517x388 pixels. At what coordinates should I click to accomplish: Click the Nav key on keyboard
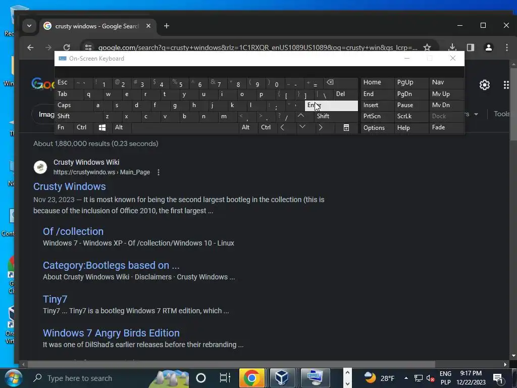446,82
